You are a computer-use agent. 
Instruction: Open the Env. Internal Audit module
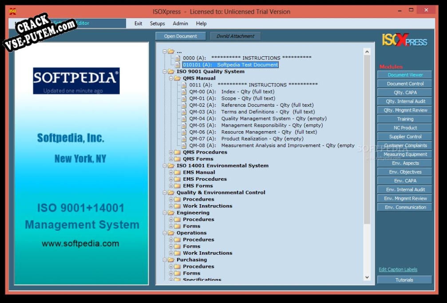pyautogui.click(x=404, y=190)
